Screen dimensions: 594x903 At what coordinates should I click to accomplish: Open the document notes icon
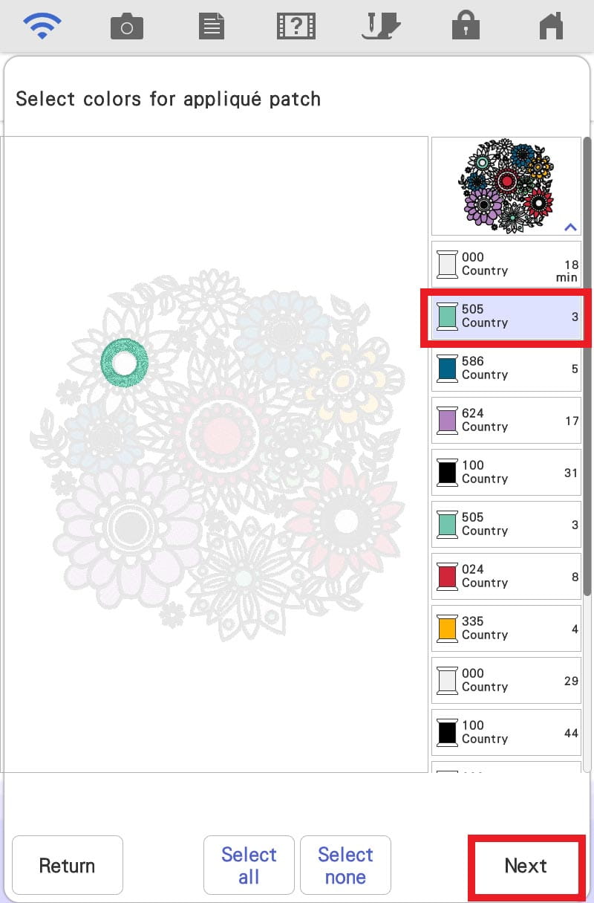pyautogui.click(x=212, y=27)
